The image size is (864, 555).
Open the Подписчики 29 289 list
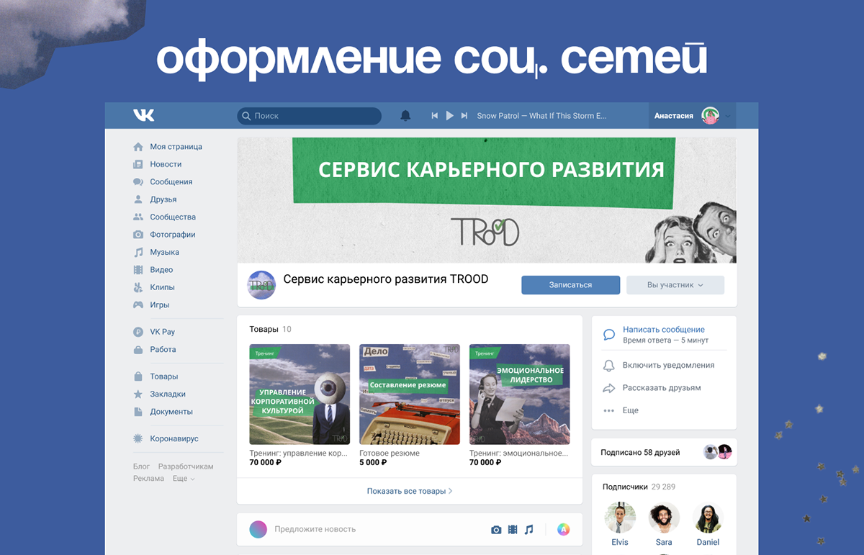(639, 487)
